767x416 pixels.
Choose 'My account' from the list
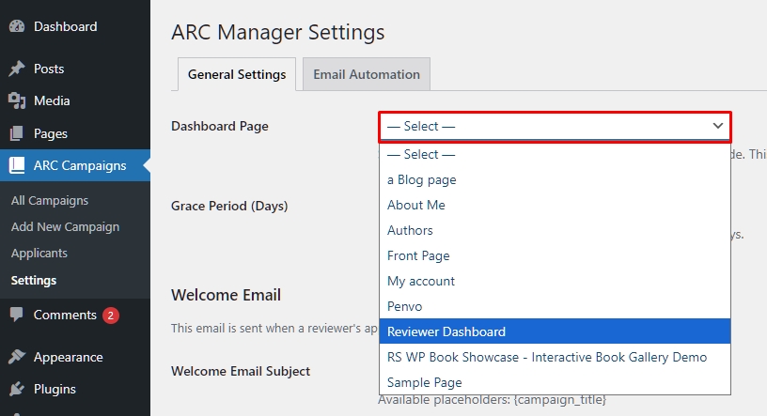pos(555,281)
